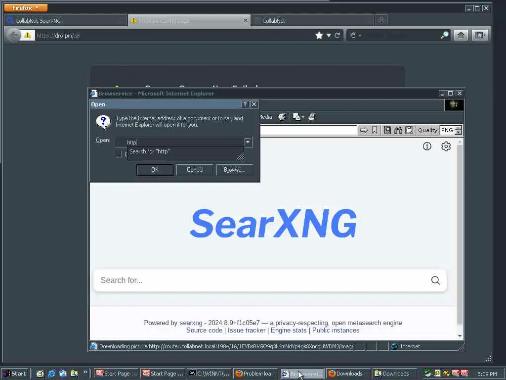
Task: Close the Problem loading page tab
Action: [245, 20]
